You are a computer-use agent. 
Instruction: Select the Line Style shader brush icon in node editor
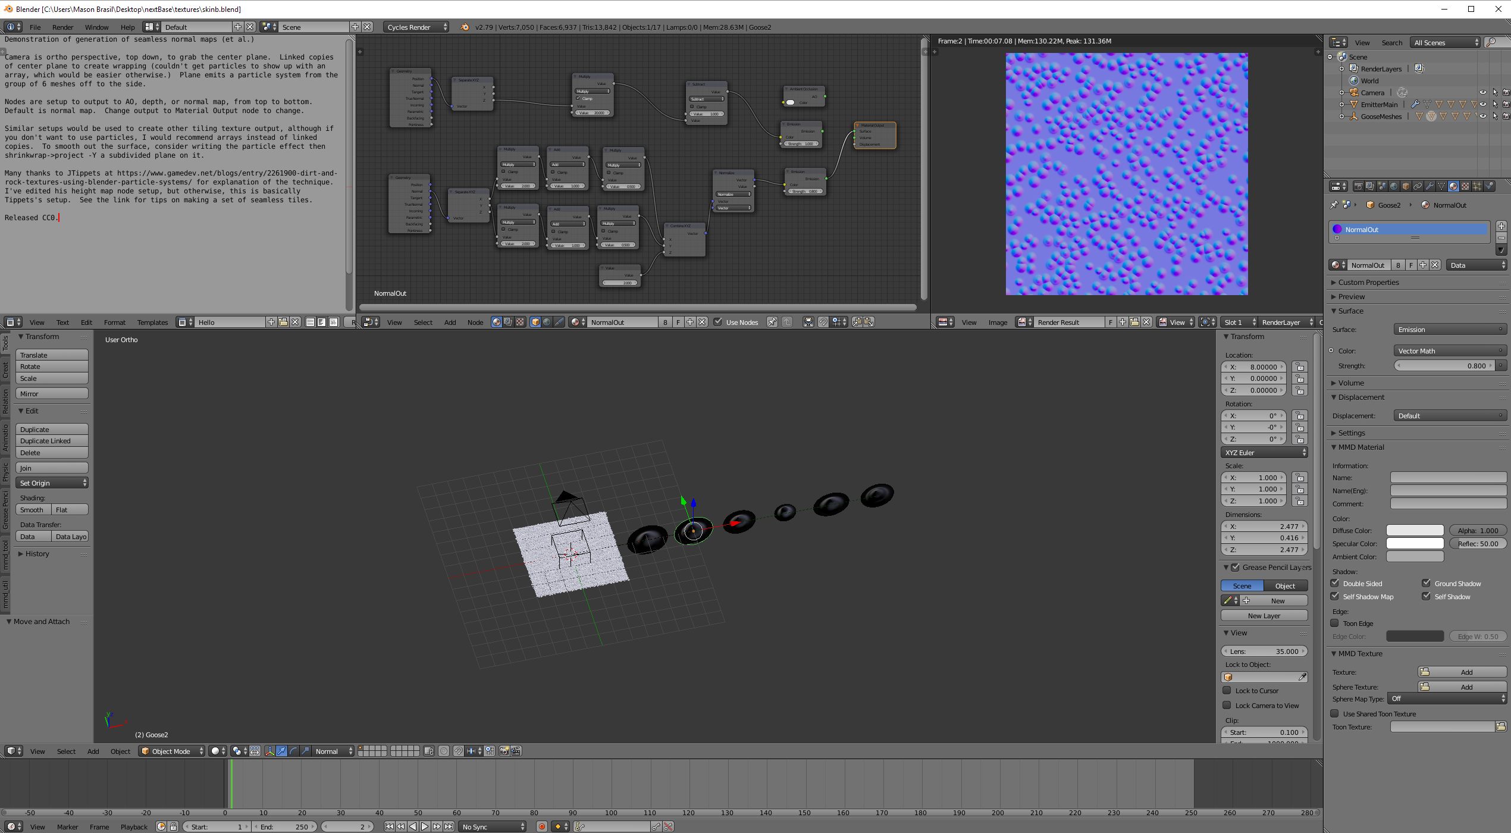coord(559,322)
